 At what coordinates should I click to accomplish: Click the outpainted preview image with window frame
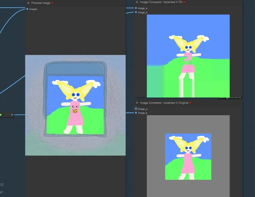(x=75, y=105)
